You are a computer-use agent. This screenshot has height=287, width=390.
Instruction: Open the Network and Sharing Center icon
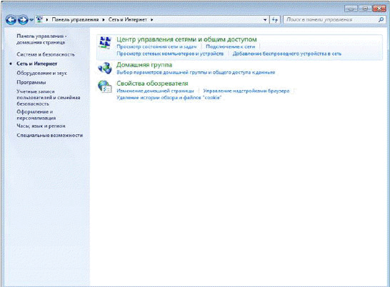coord(105,43)
